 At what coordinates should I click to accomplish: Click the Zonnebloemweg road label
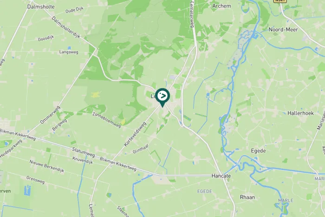tap(106, 120)
